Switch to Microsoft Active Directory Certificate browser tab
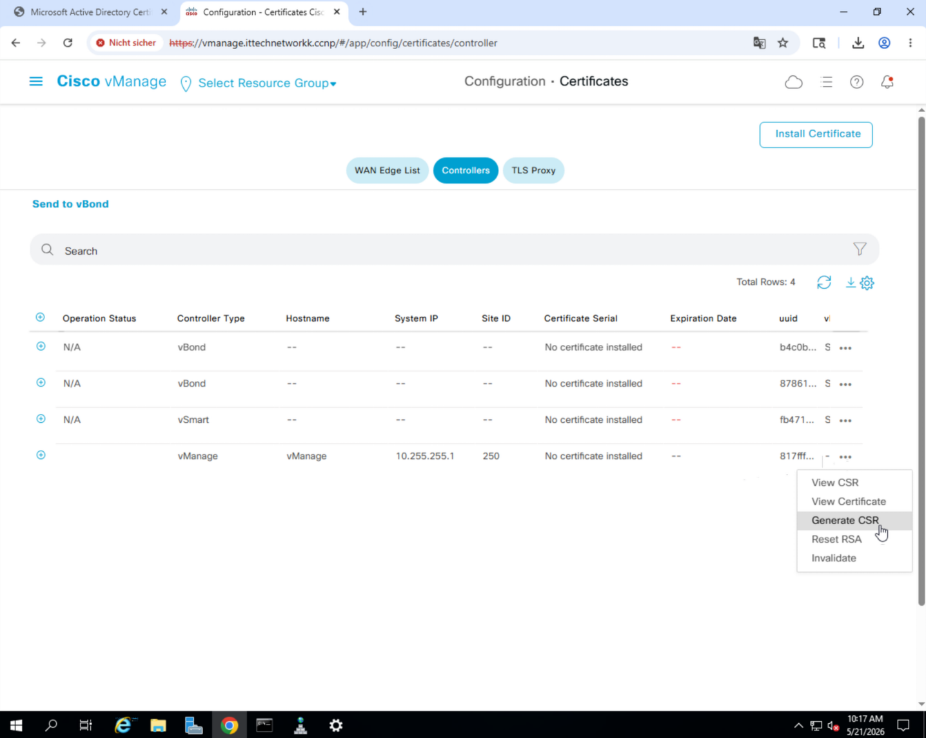The width and height of the screenshot is (926, 738). (90, 12)
